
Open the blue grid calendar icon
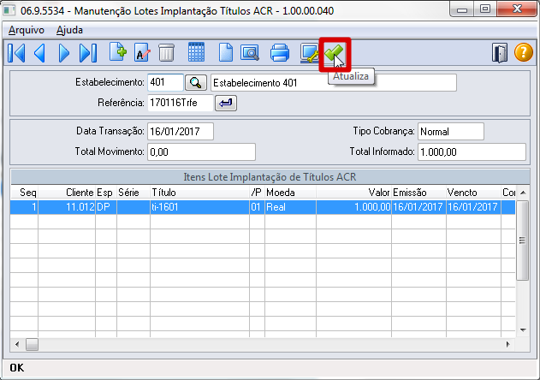click(x=196, y=52)
